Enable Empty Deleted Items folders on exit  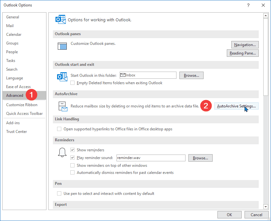(x=73, y=83)
